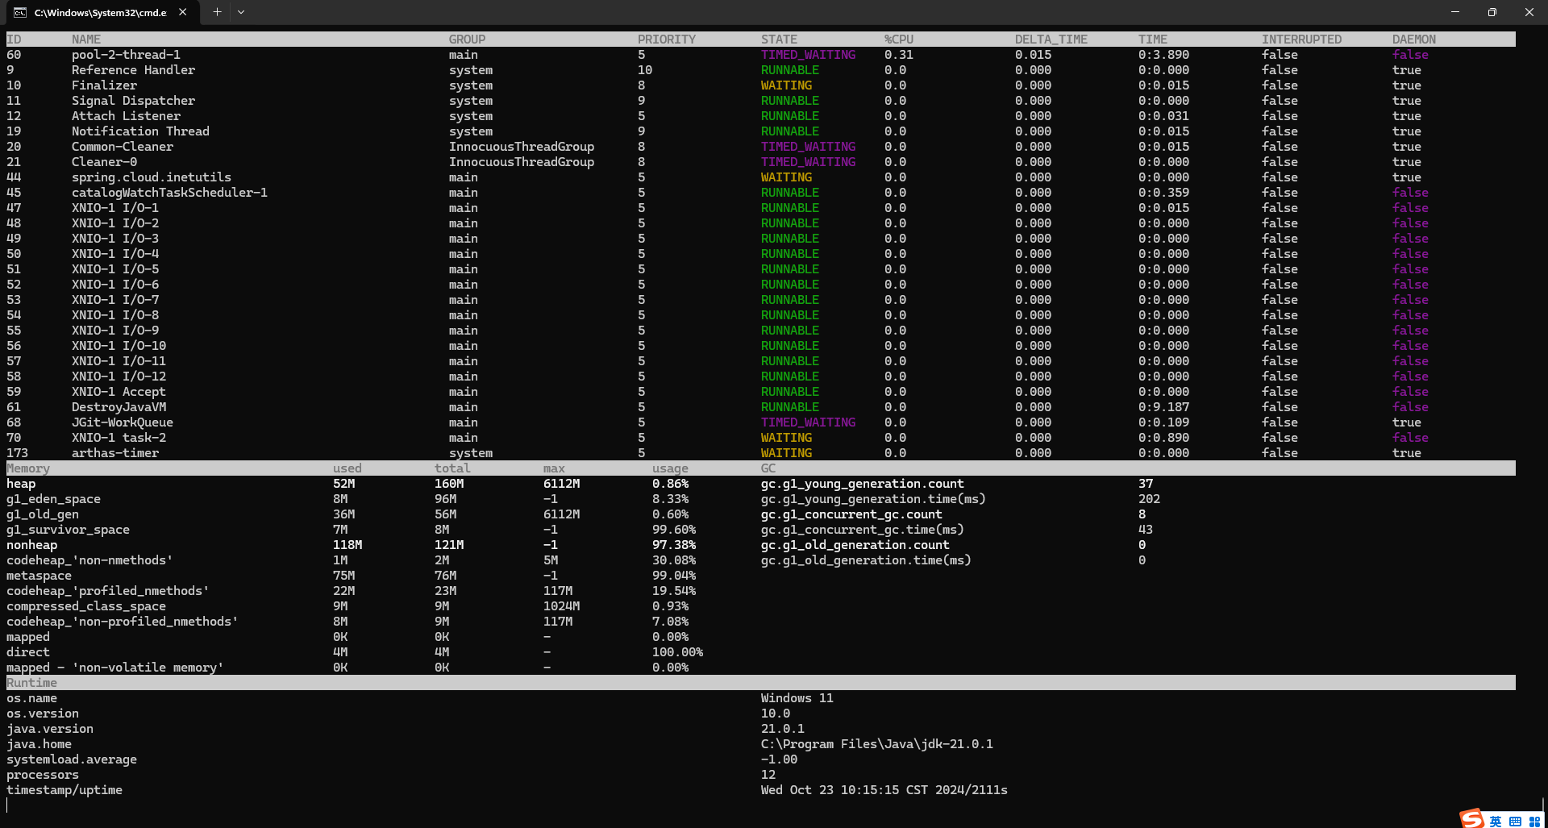Expand the new tab profile dropdown arrow
This screenshot has width=1548, height=828.
241,12
